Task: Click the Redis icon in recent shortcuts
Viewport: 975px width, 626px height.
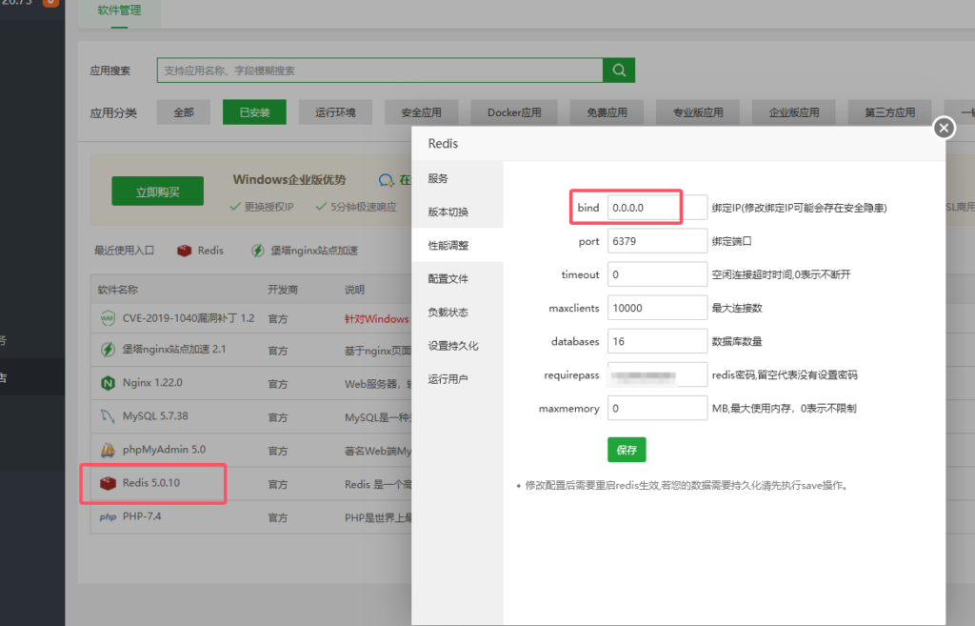Action: [x=184, y=251]
